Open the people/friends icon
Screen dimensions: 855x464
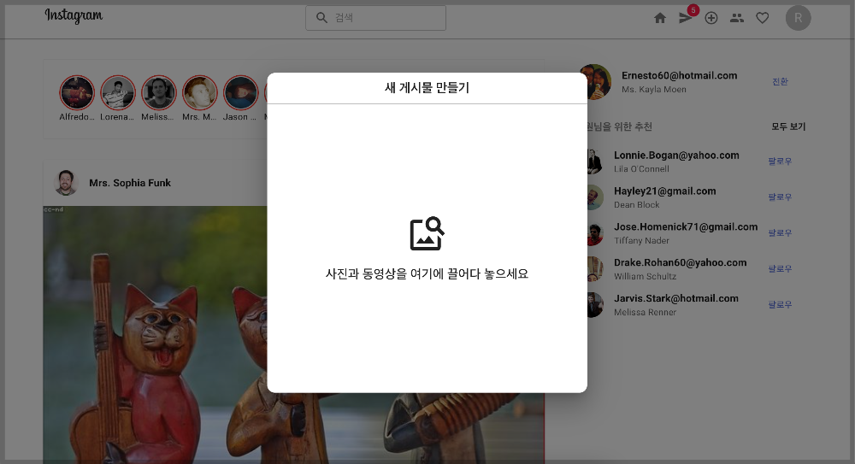[737, 18]
